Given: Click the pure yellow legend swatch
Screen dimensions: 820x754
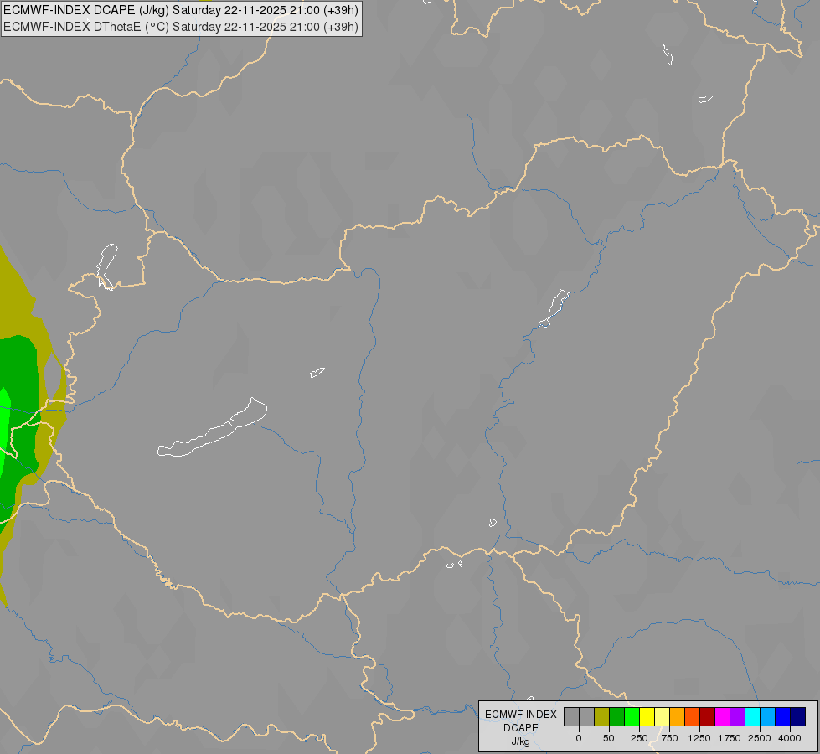Looking at the screenshot, I should [x=647, y=717].
